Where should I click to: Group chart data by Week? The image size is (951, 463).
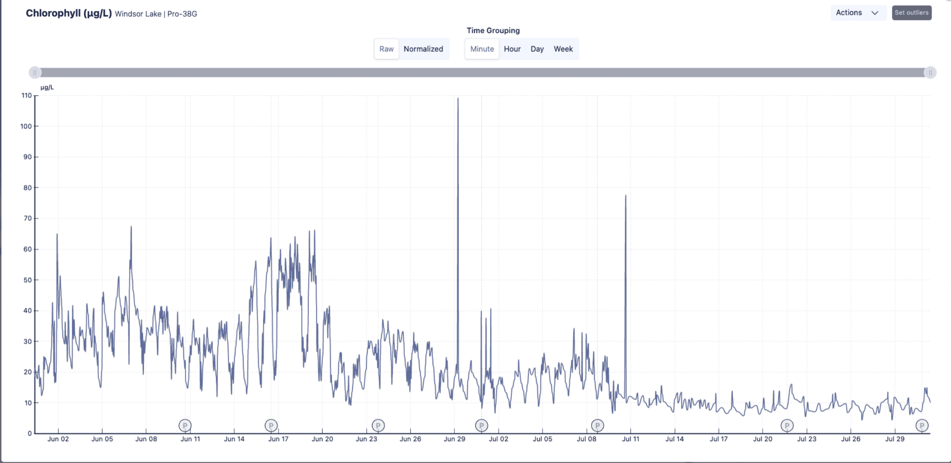[563, 49]
